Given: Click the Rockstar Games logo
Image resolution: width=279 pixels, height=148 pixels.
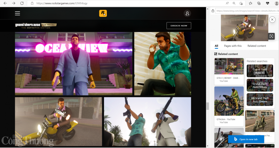Looking at the screenshot, I should [x=103, y=13].
